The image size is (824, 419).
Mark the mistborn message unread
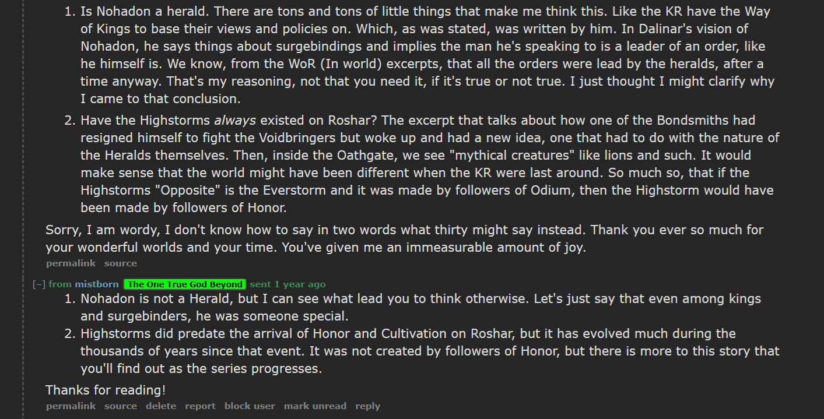tap(315, 406)
